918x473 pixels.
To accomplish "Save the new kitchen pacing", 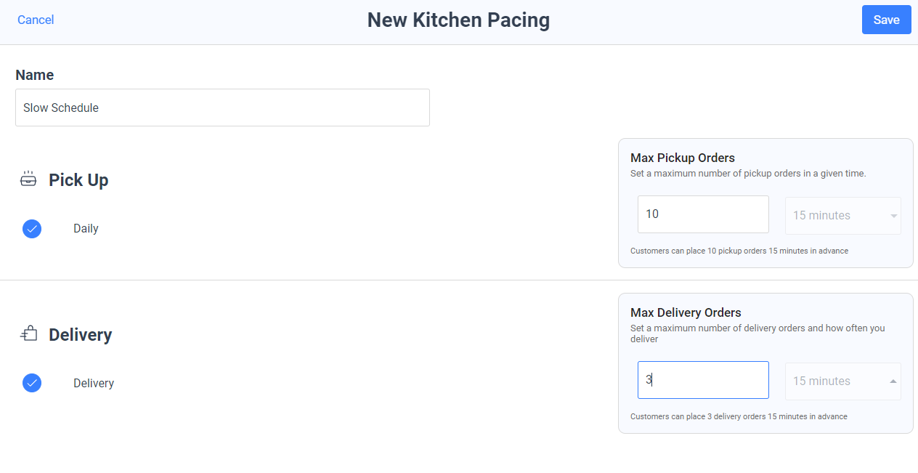I will tap(886, 20).
